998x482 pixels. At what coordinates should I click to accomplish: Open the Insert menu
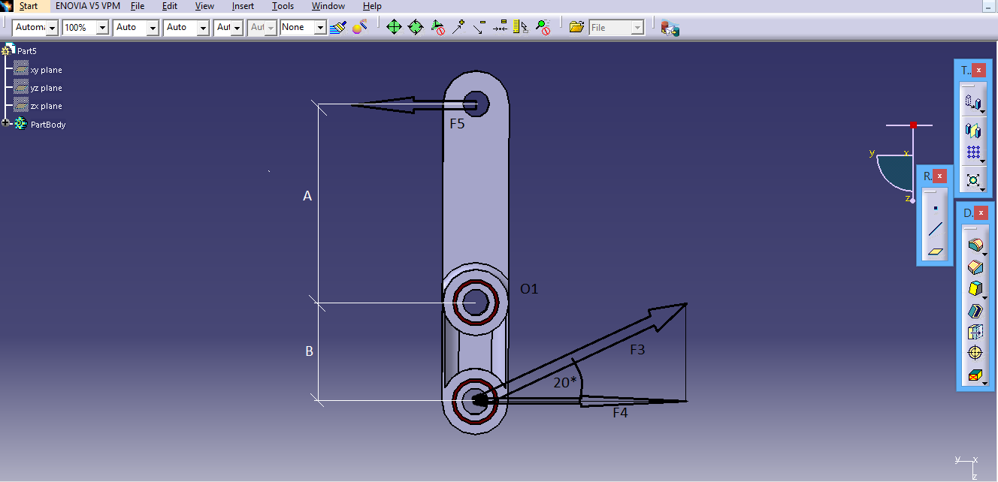tap(243, 6)
